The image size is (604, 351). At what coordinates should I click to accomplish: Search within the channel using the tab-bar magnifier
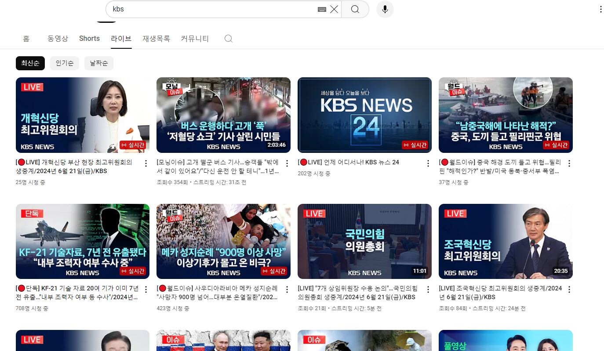pyautogui.click(x=229, y=39)
